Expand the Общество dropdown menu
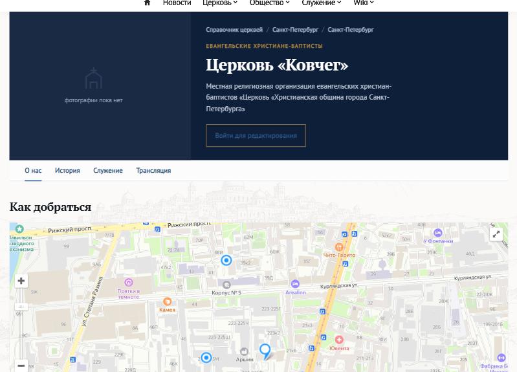The height and width of the screenshot is (372, 517). [269, 3]
